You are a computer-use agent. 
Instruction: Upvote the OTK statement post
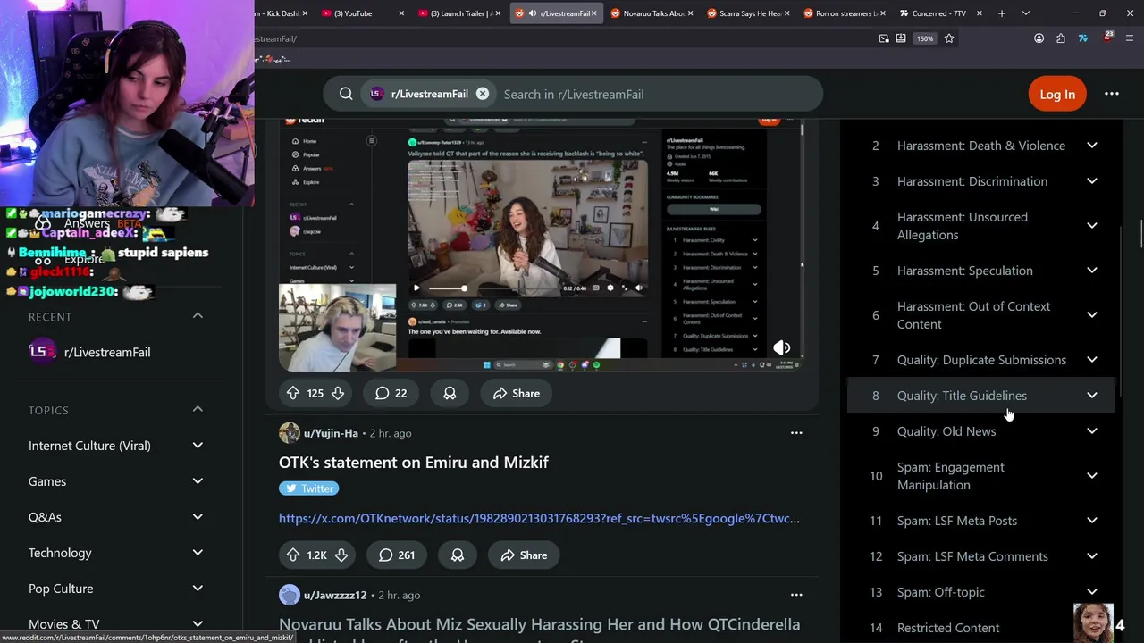coord(293,555)
